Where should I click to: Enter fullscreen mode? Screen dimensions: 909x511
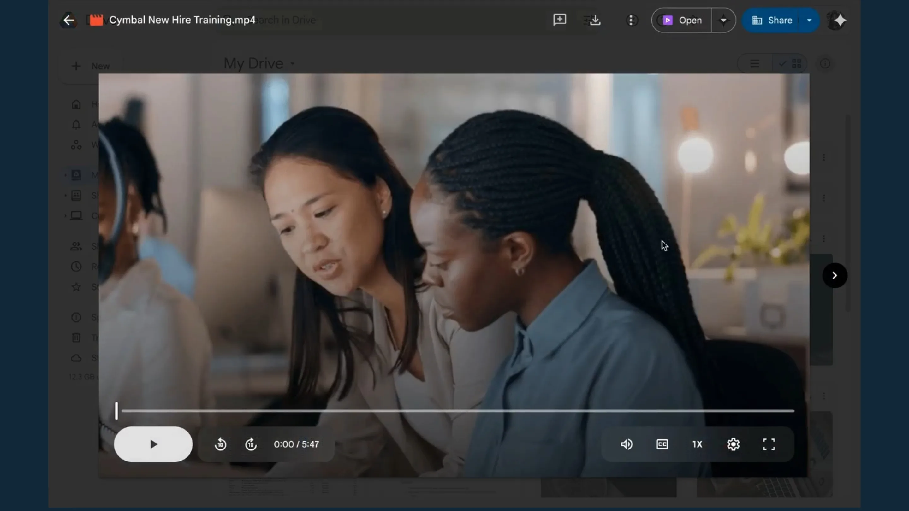(x=769, y=444)
